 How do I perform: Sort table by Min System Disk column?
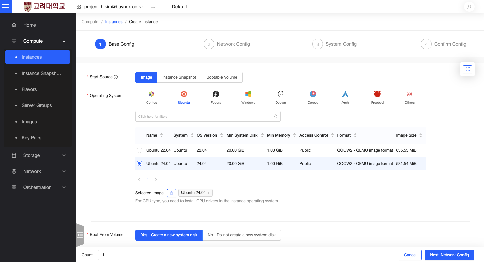(262, 135)
